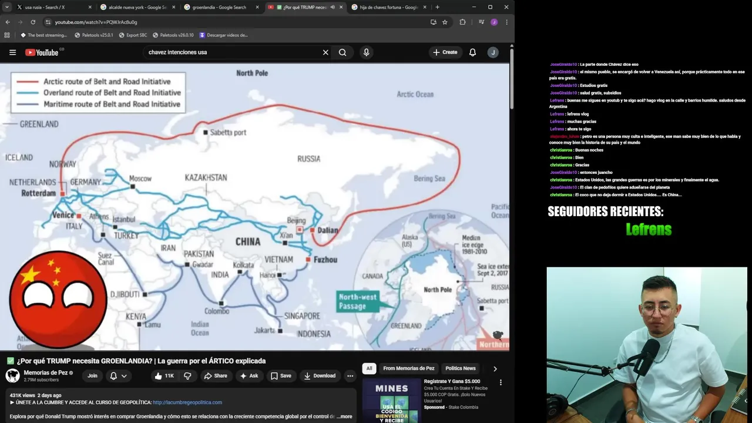This screenshot has width=752, height=423.
Task: Mute the playing YouTube tab speaker icon
Action: (333, 7)
